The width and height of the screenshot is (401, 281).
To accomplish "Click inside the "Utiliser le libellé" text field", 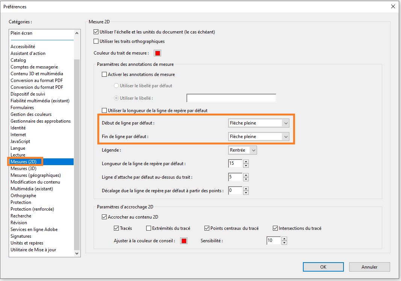I will point(231,98).
